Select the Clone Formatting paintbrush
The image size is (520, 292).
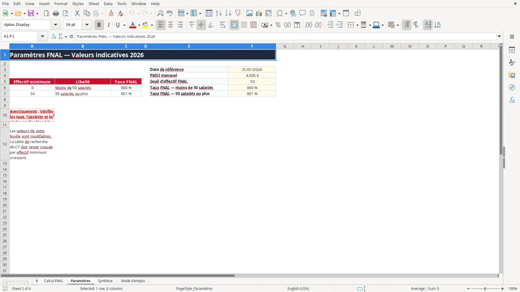tap(111, 13)
